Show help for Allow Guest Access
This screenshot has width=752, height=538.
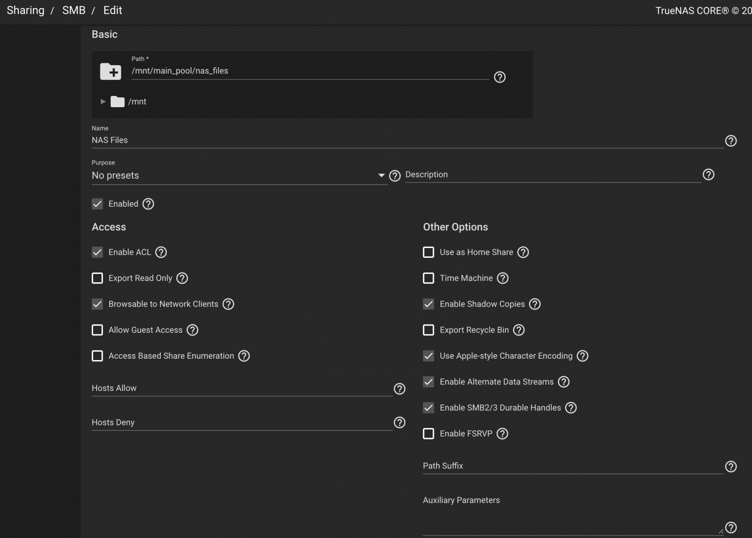pos(192,330)
